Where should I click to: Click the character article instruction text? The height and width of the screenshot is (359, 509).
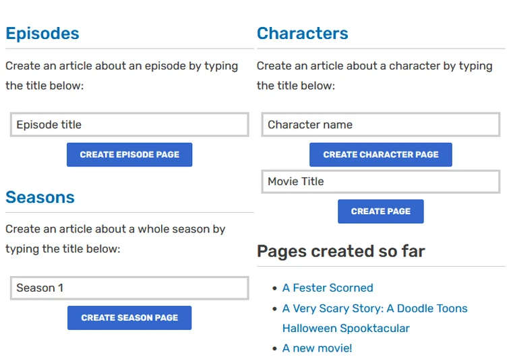(x=374, y=75)
